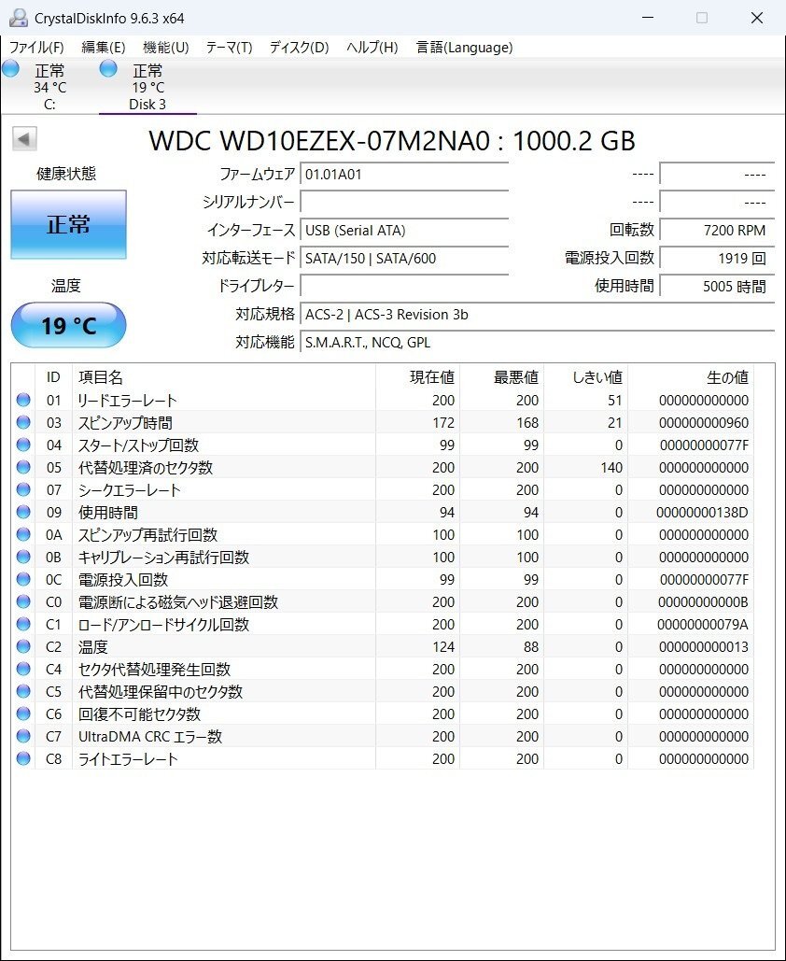This screenshot has height=961, width=786.
Task: Click the power-on hours value 5005 時間
Action: point(717,286)
